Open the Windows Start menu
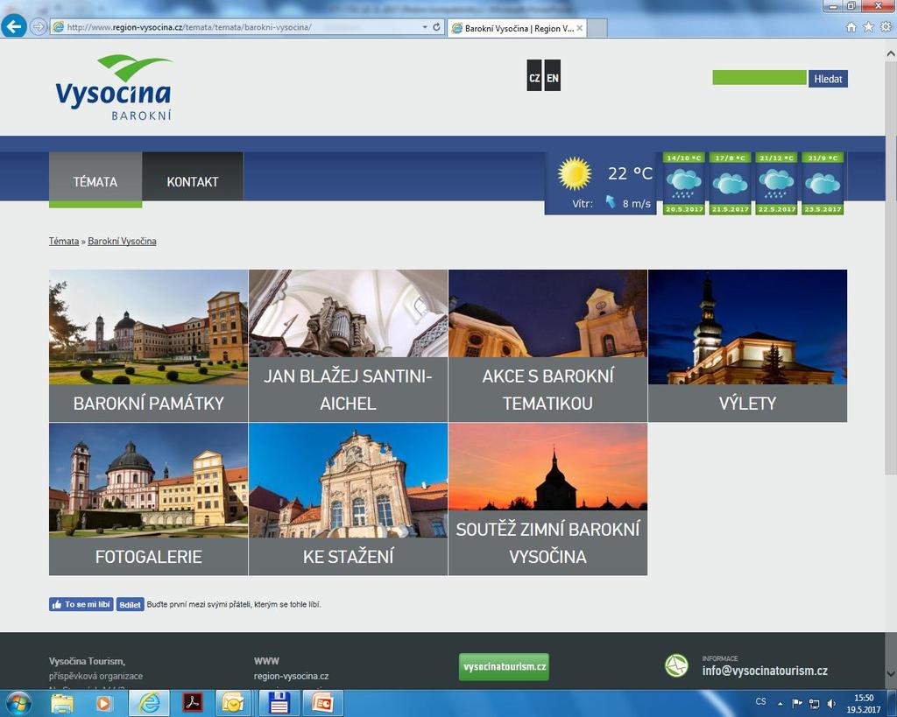This screenshot has height=717, width=897. (x=18, y=703)
